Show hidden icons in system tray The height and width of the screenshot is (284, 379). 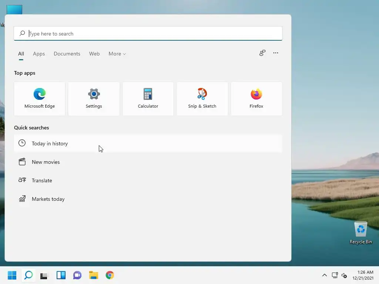point(324,275)
